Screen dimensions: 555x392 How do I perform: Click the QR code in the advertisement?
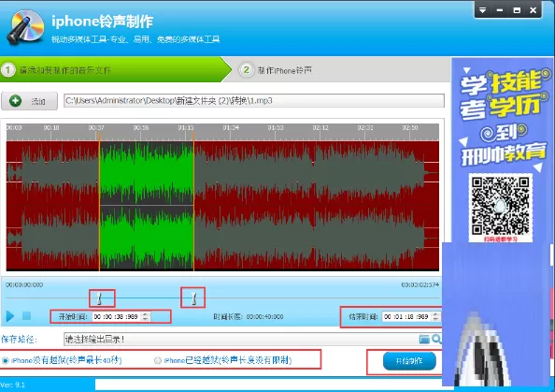[x=501, y=205]
